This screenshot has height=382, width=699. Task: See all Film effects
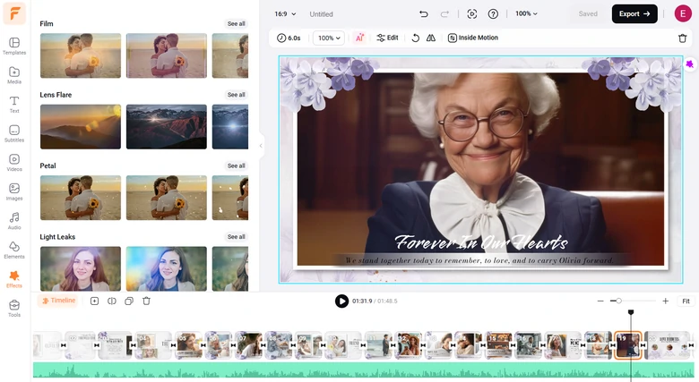tap(237, 23)
